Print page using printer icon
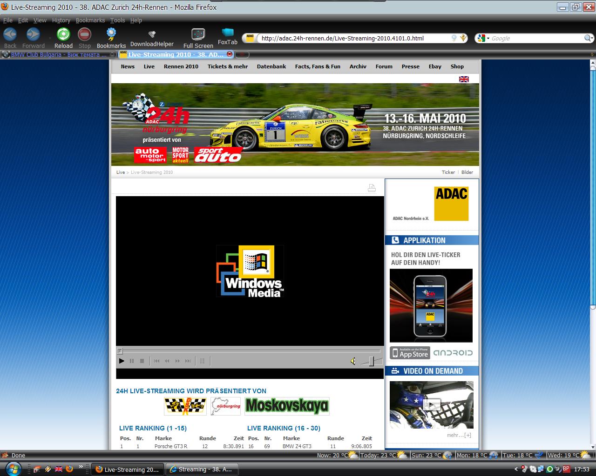596x476 pixels. [x=372, y=188]
